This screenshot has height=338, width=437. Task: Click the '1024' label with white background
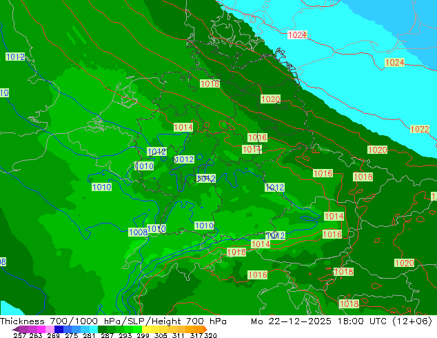point(297,35)
